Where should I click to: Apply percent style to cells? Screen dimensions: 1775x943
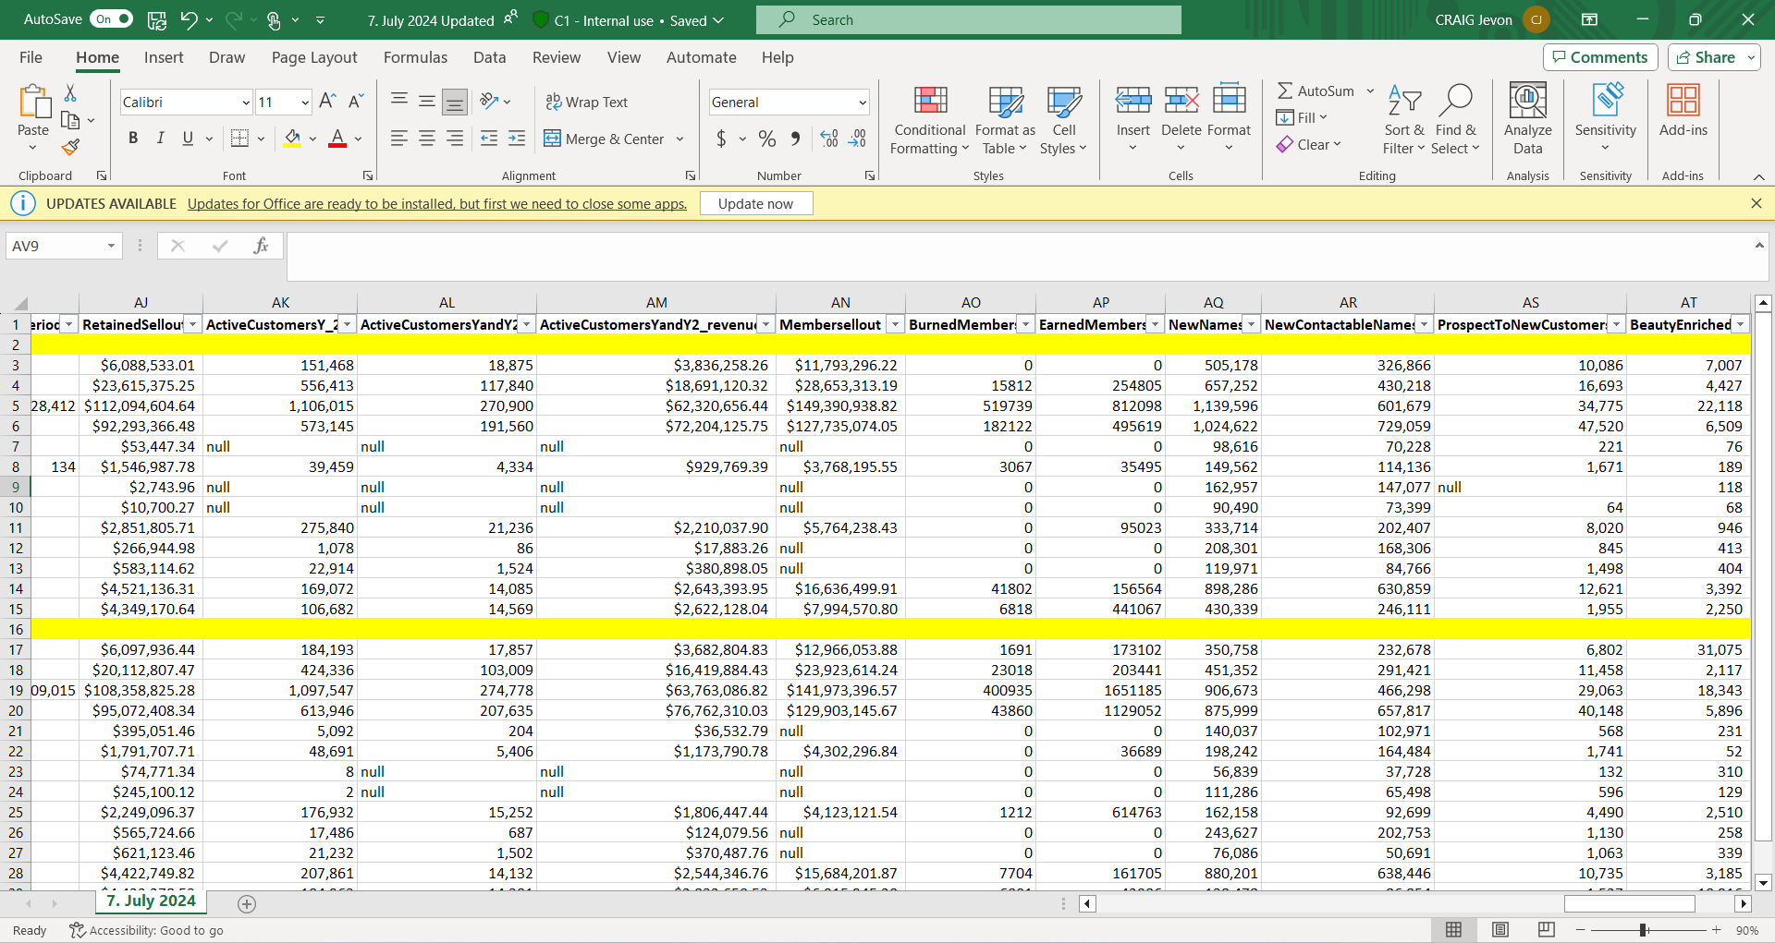(766, 139)
